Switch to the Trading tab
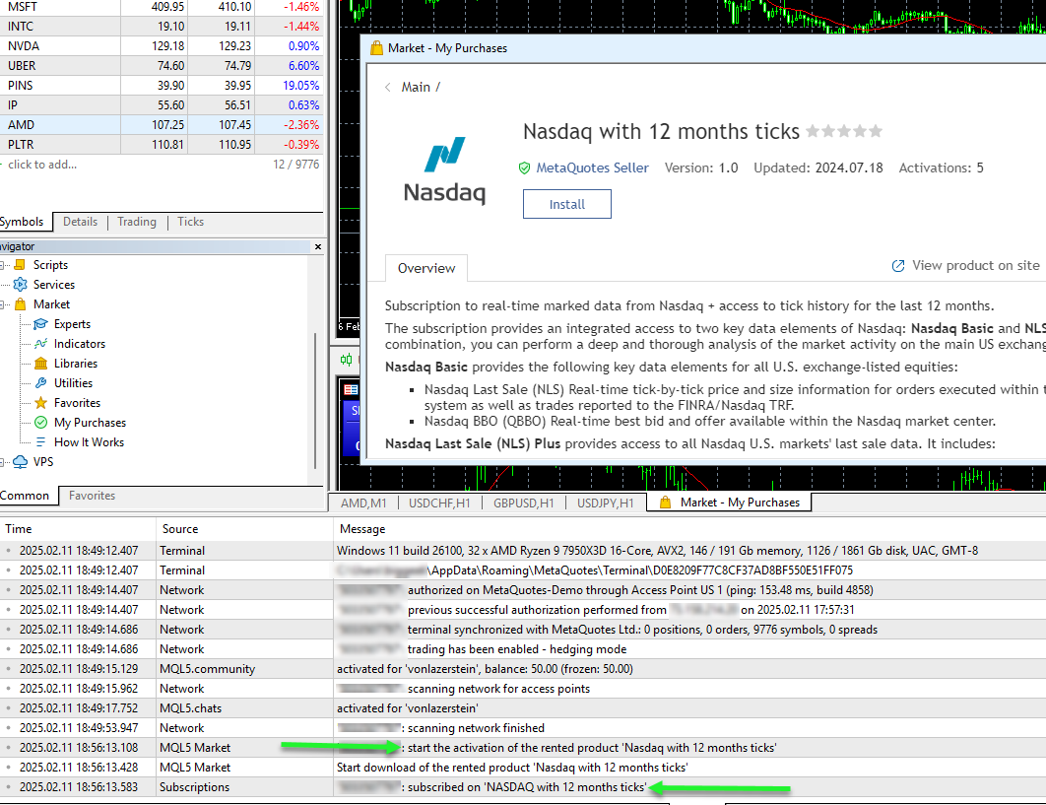Image resolution: width=1046 pixels, height=805 pixels. (137, 222)
